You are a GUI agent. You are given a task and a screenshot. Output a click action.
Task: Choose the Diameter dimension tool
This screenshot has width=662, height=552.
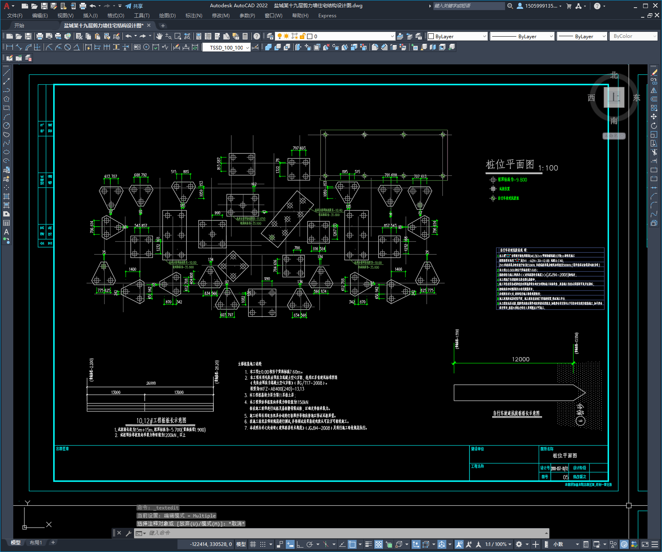(x=68, y=47)
